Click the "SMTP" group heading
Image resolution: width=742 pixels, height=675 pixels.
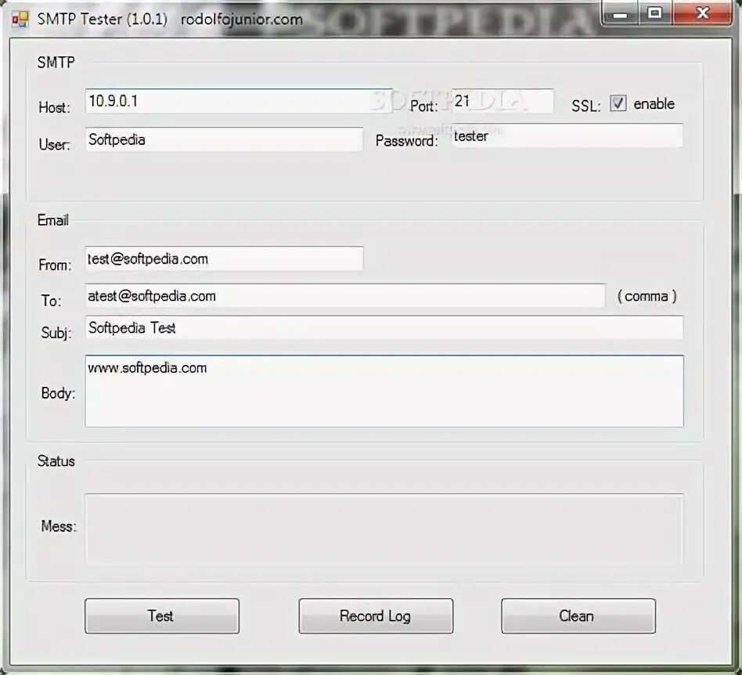(x=56, y=62)
